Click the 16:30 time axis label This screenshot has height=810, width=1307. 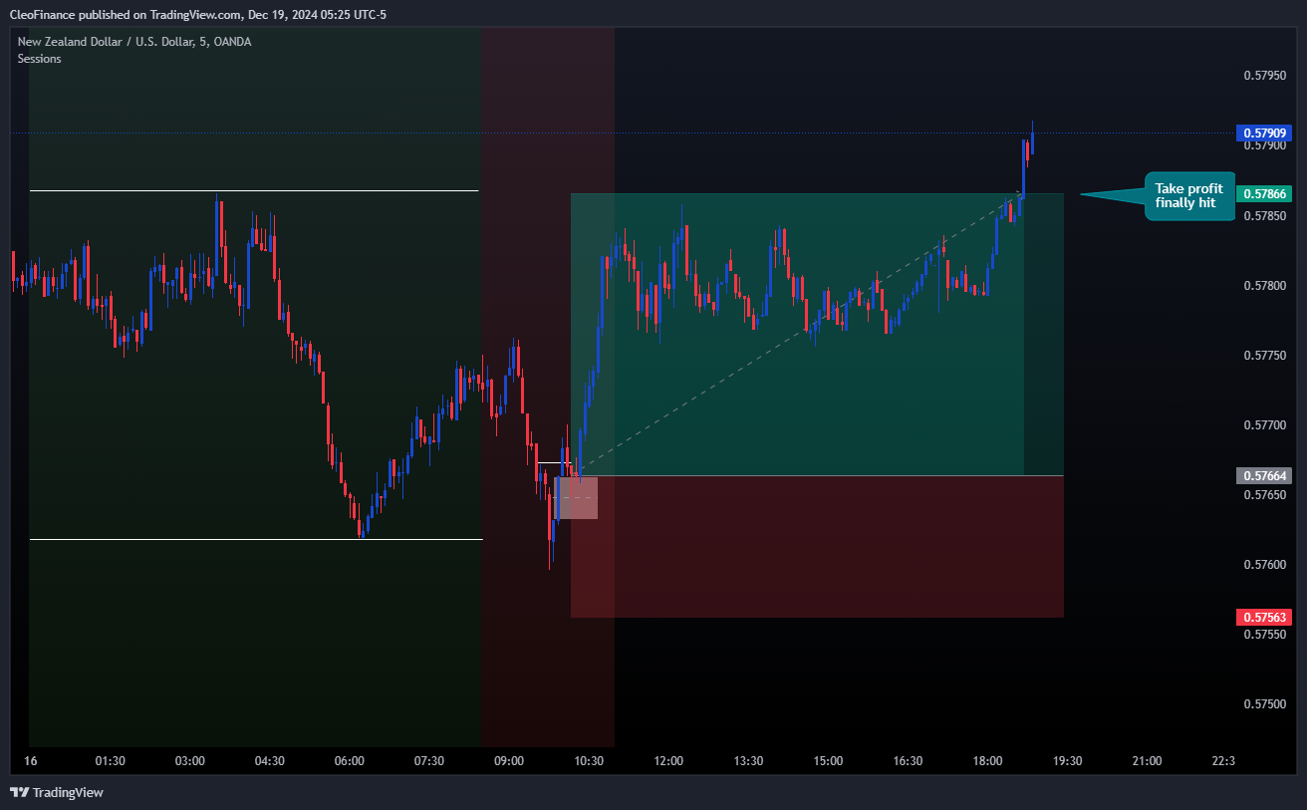click(908, 761)
